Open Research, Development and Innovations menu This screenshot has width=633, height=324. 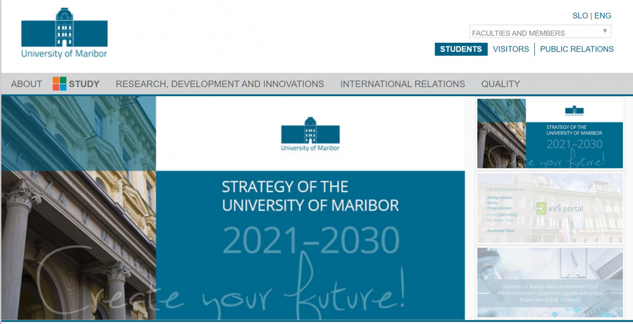point(220,84)
